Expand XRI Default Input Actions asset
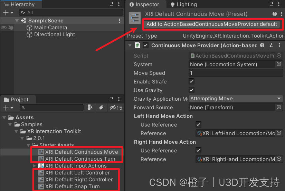 [x=34, y=165]
